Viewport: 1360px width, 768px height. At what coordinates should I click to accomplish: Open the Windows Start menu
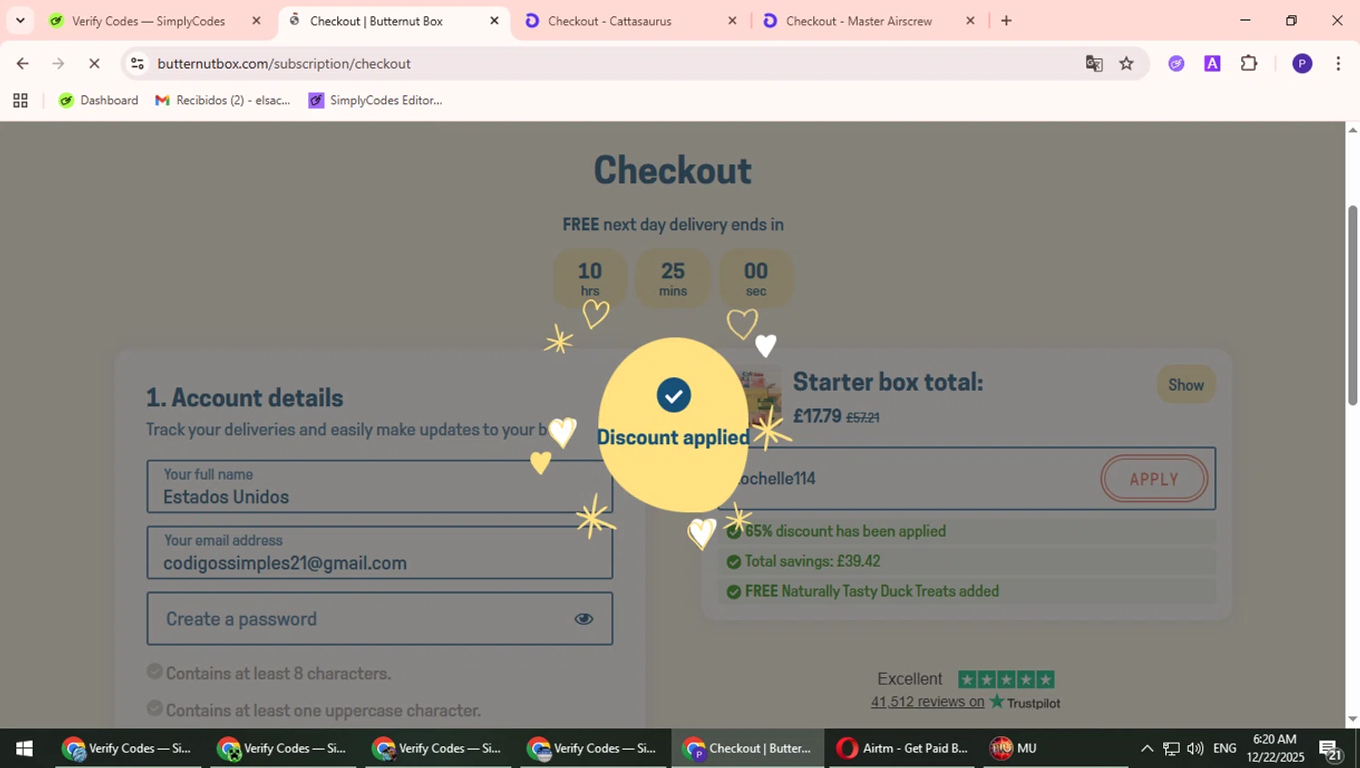(x=24, y=749)
